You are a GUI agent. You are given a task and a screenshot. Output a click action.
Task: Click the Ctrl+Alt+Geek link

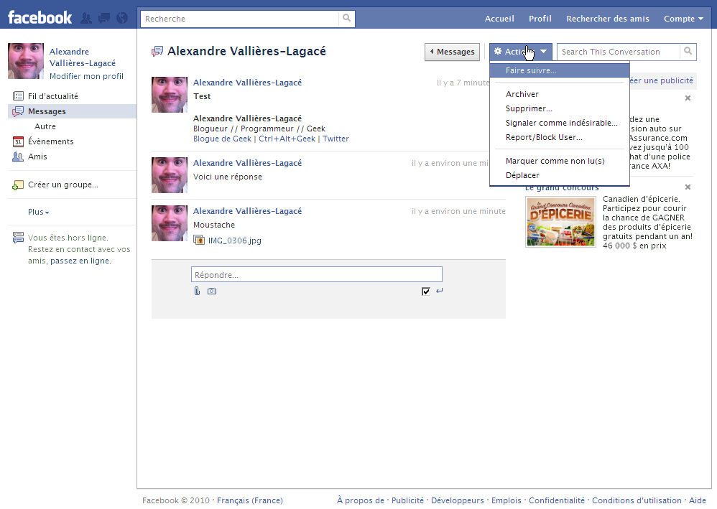(287, 139)
